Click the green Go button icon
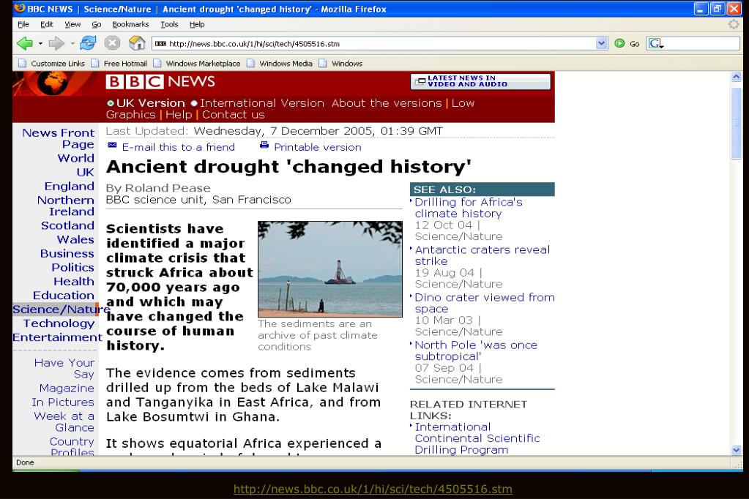The image size is (749, 499). tap(619, 43)
